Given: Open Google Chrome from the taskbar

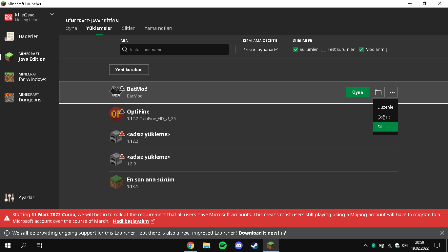Looking at the screenshot, I should (x=191, y=245).
